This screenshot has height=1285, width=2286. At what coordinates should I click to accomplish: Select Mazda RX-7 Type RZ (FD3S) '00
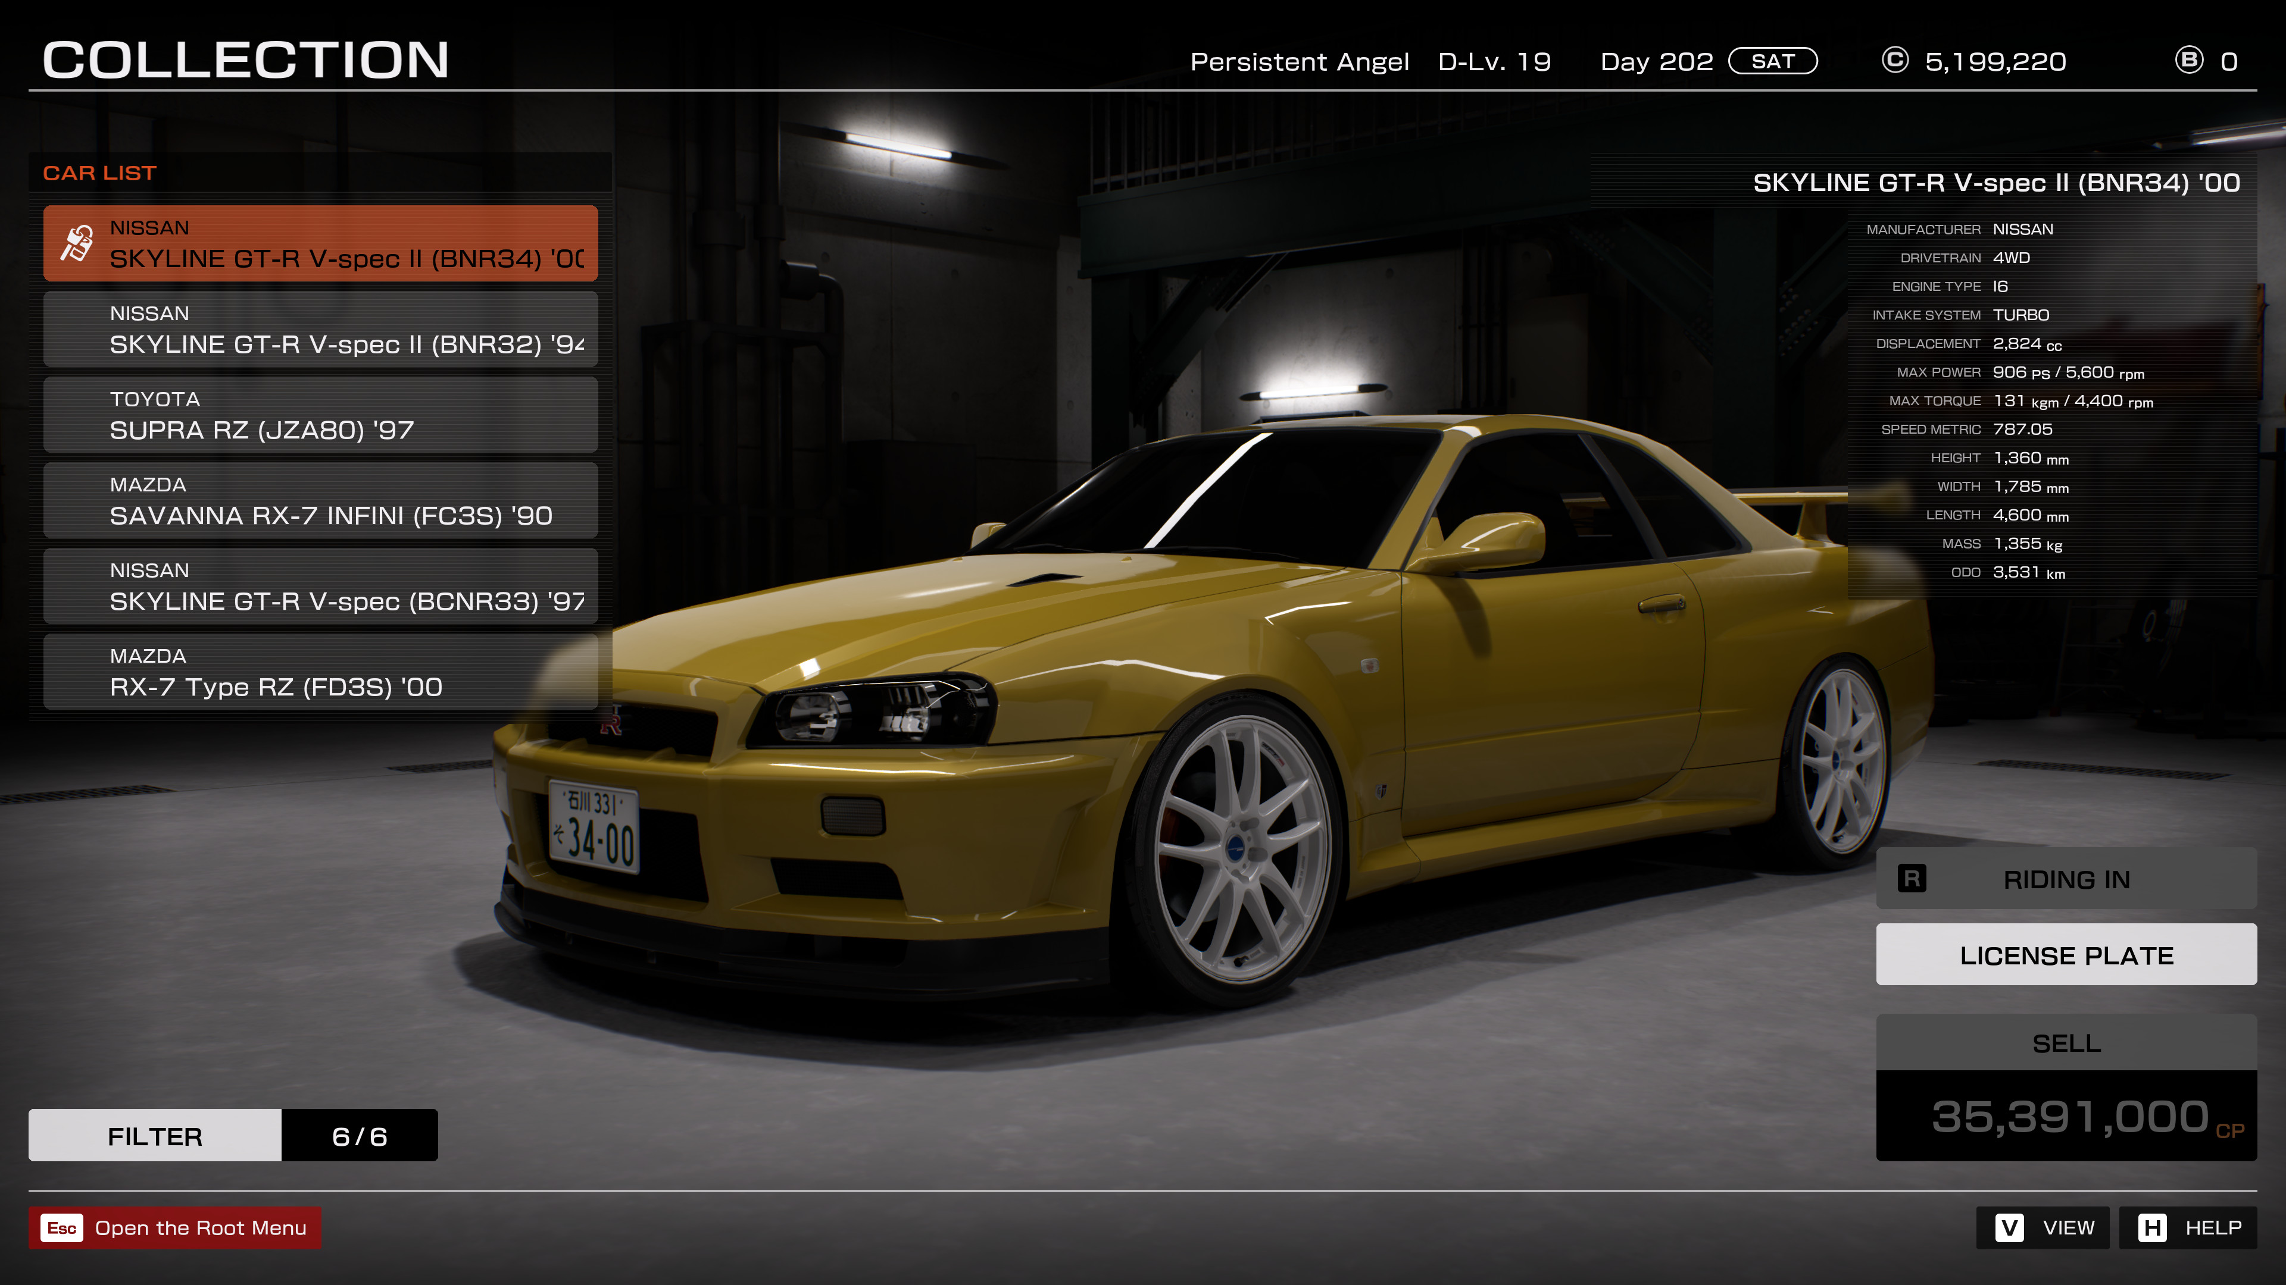(x=320, y=671)
